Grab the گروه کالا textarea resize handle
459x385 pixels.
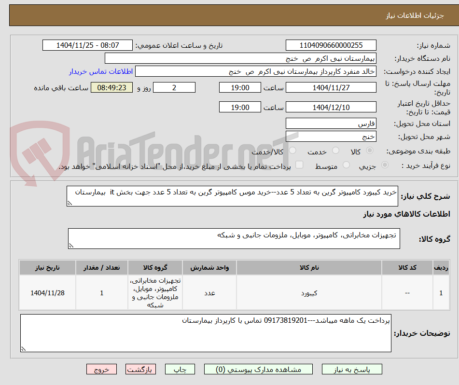tap(71, 246)
